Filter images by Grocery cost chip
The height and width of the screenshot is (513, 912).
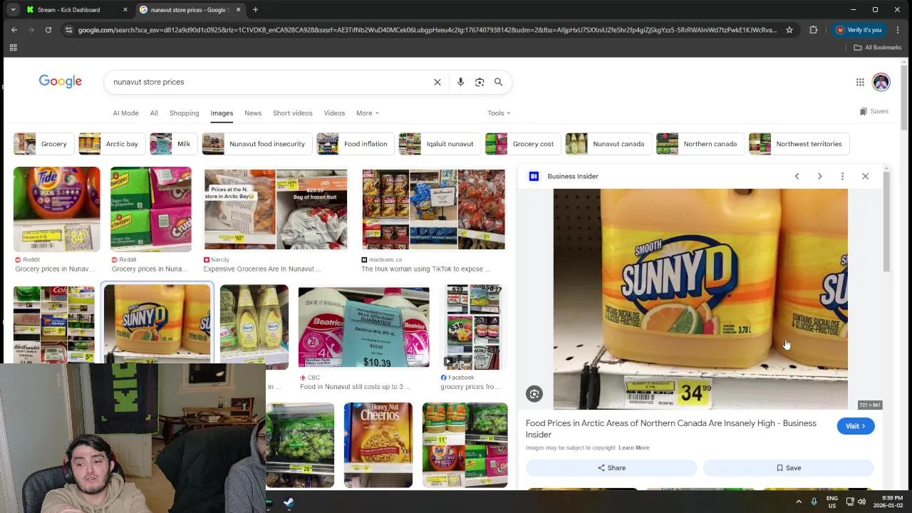click(522, 144)
